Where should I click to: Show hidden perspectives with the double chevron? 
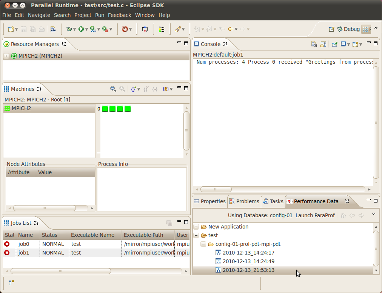pos(376,28)
